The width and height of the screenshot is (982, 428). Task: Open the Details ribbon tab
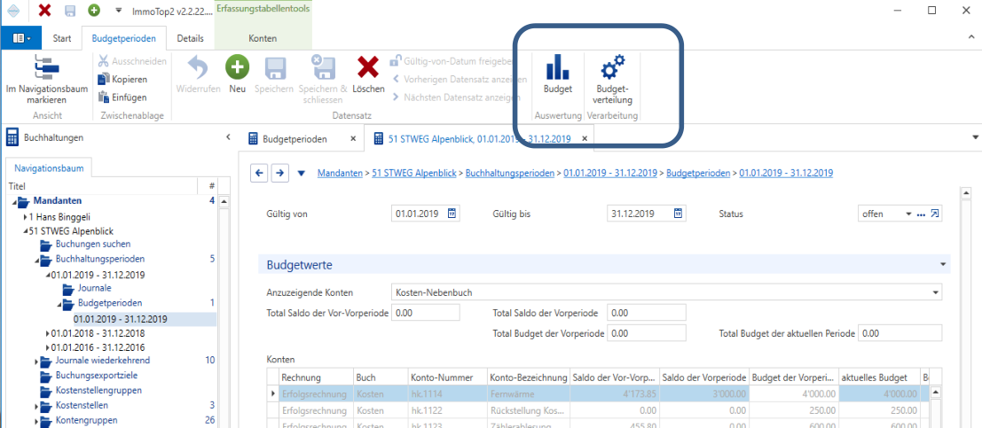pyautogui.click(x=190, y=38)
